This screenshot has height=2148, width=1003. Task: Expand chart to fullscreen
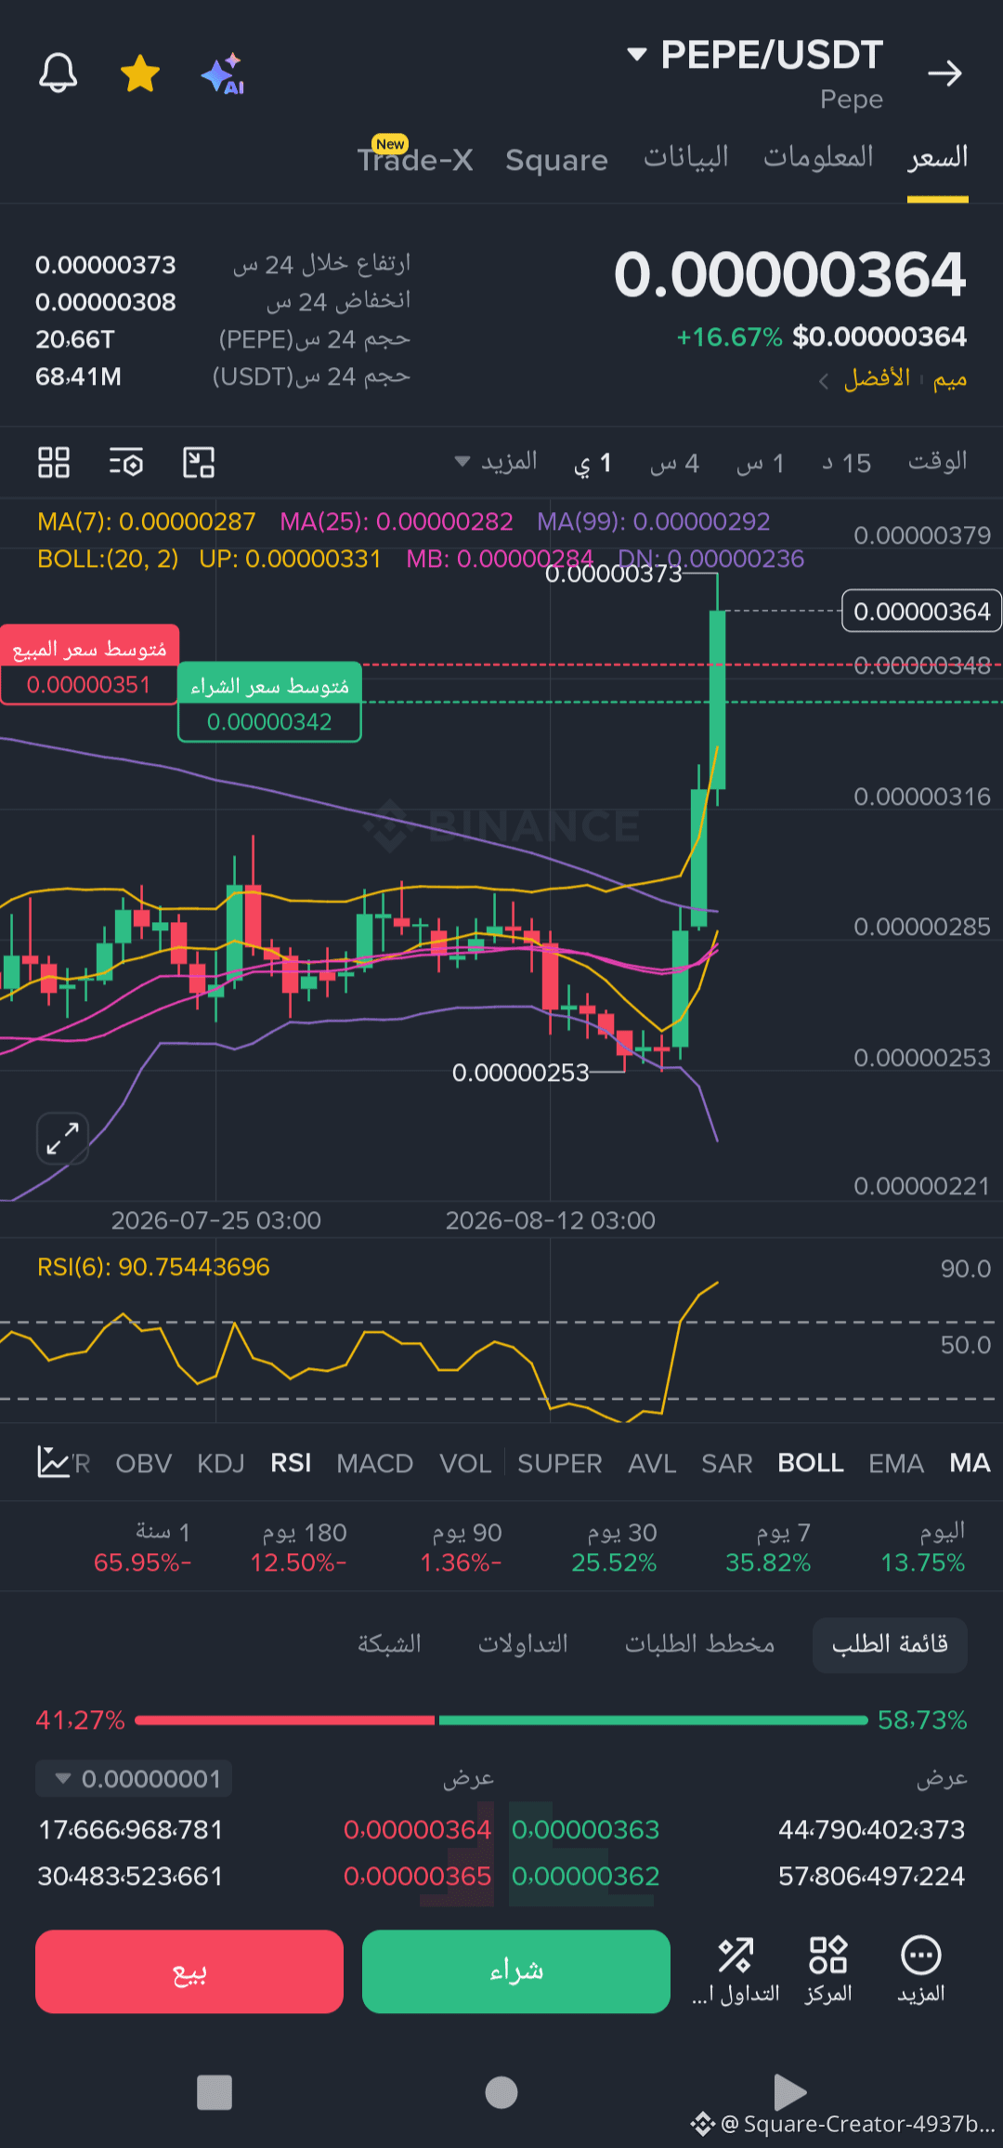coord(62,1138)
